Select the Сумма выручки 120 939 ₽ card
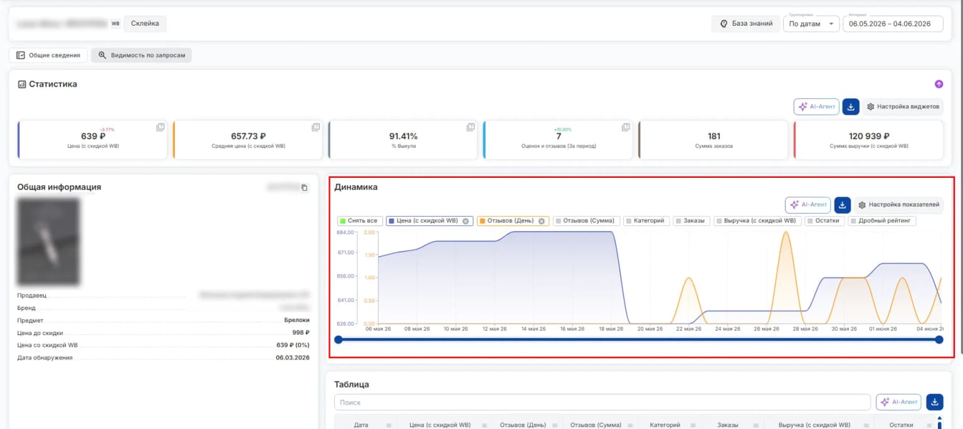Image resolution: width=963 pixels, height=429 pixels. coord(868,140)
